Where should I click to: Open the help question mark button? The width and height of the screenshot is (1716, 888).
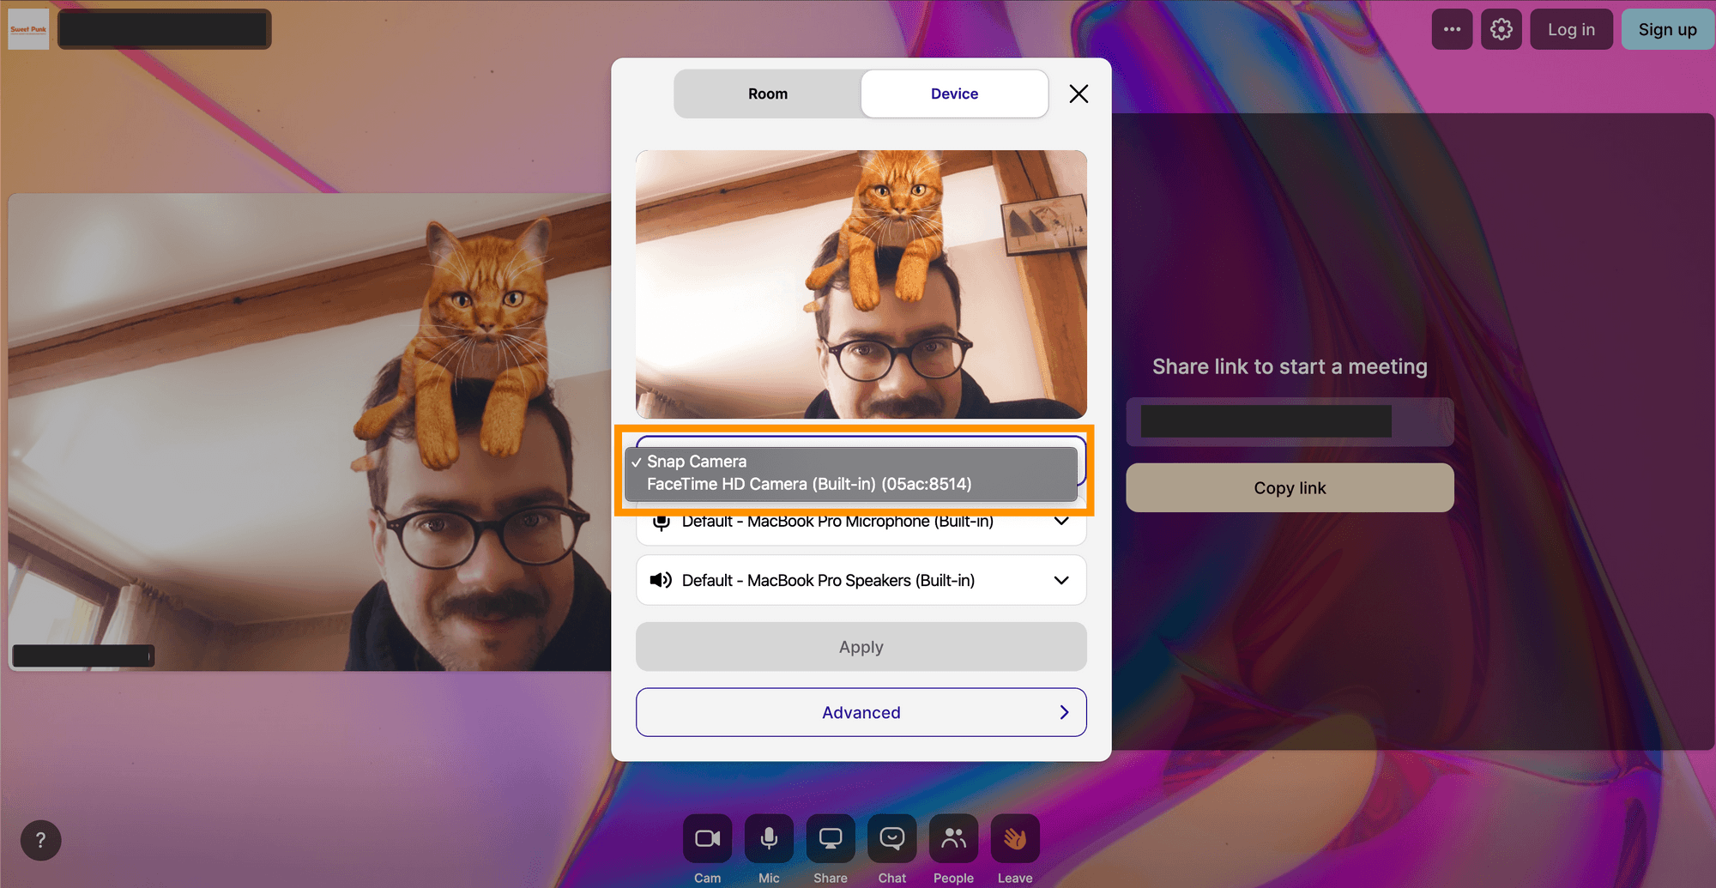[40, 840]
